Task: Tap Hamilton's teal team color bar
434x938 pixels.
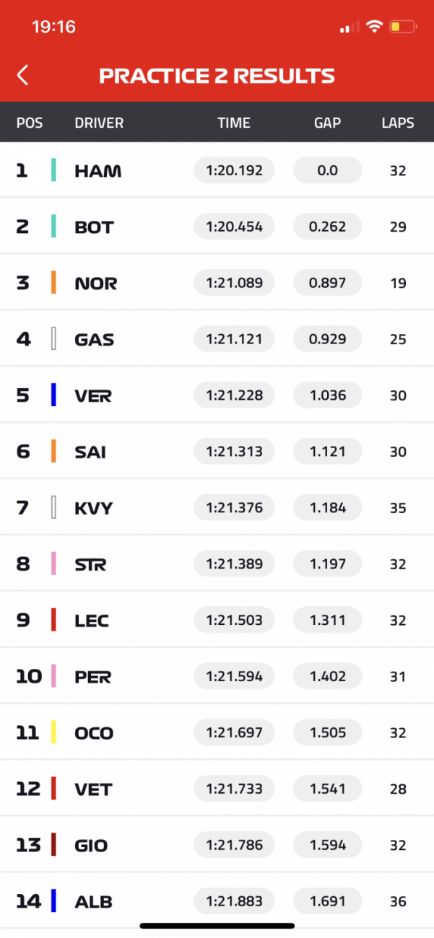Action: pos(53,170)
